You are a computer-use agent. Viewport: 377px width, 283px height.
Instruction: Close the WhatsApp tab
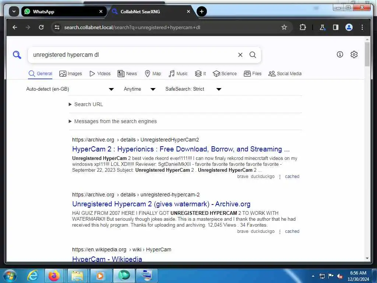(101, 11)
